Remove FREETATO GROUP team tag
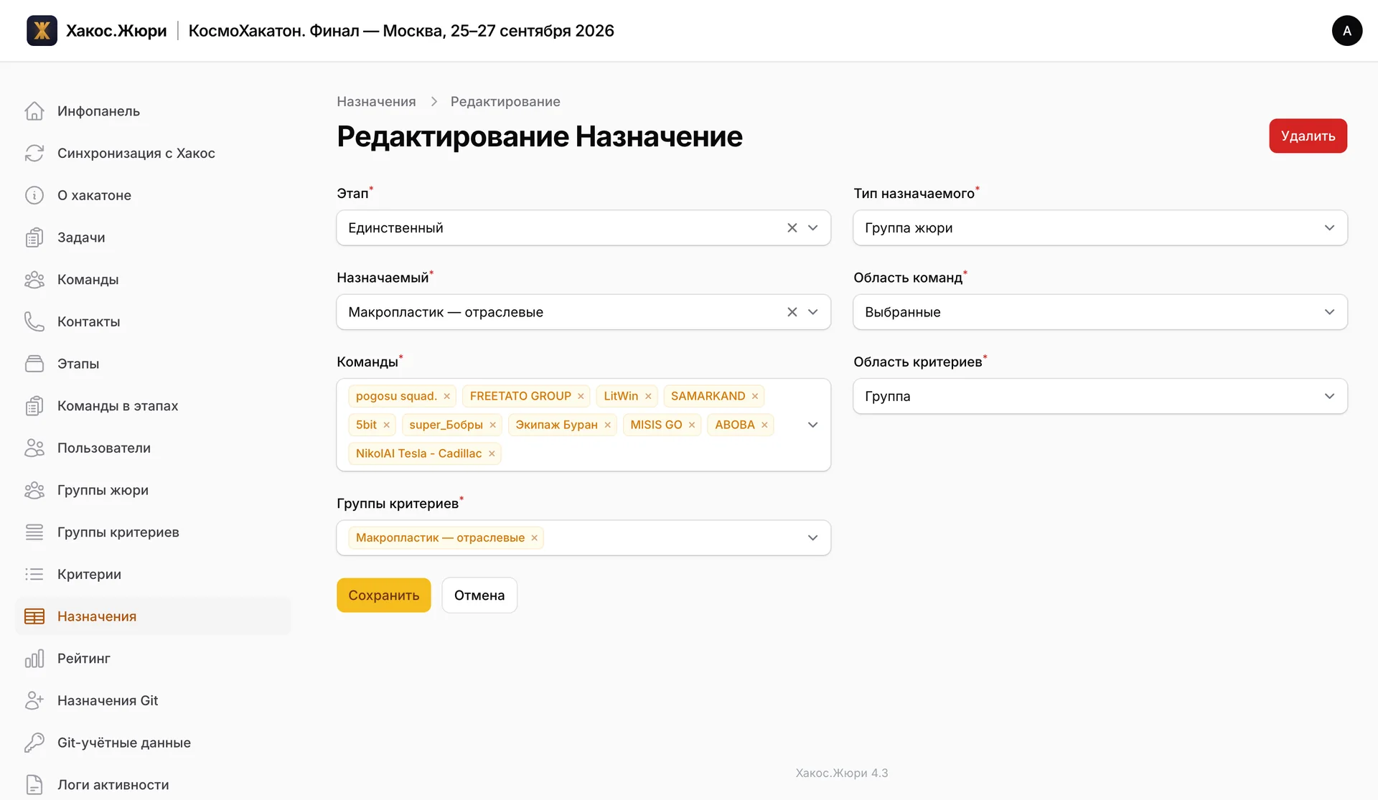The image size is (1378, 800). [x=581, y=396]
